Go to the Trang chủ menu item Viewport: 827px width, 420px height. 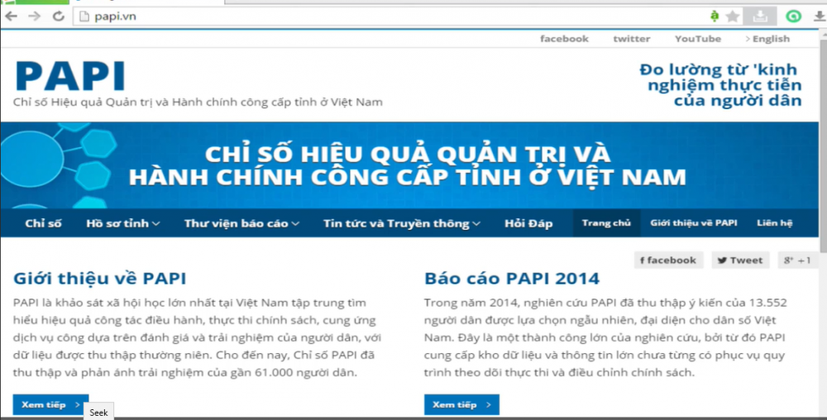606,223
